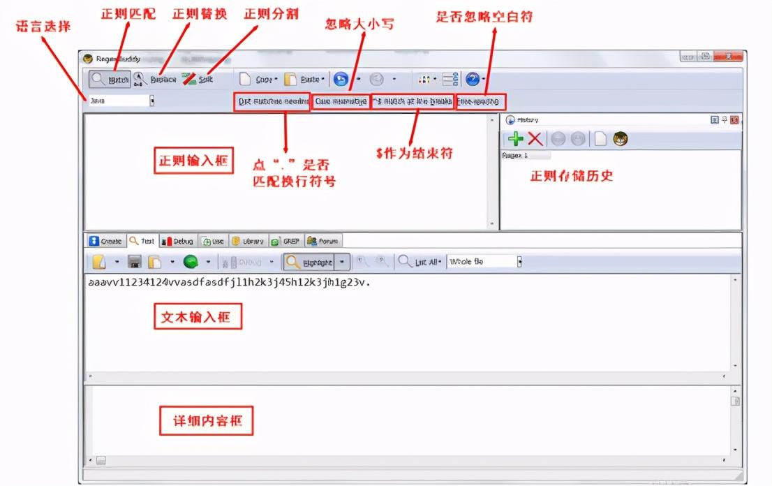This screenshot has height=486, width=772.
Task: Click the List All button
Action: [x=420, y=261]
